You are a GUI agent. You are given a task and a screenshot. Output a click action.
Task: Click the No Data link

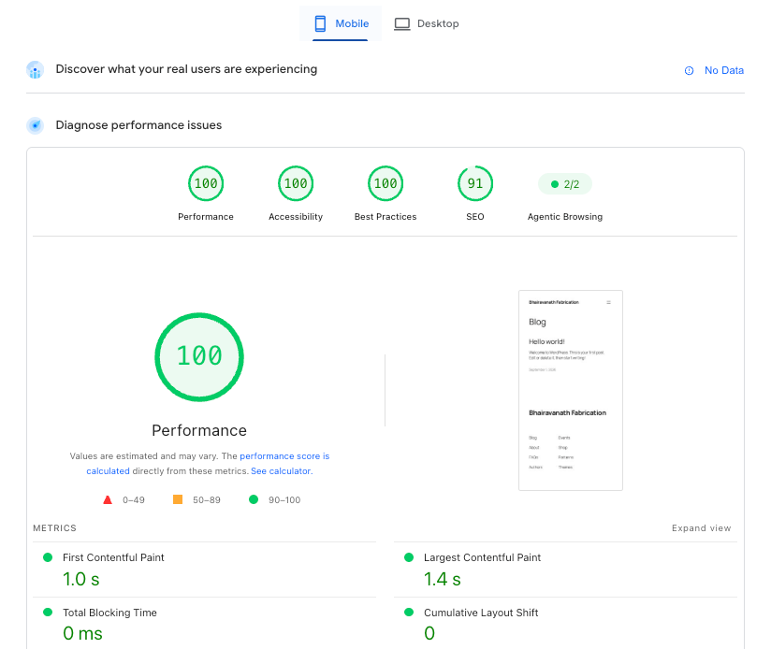click(x=724, y=70)
